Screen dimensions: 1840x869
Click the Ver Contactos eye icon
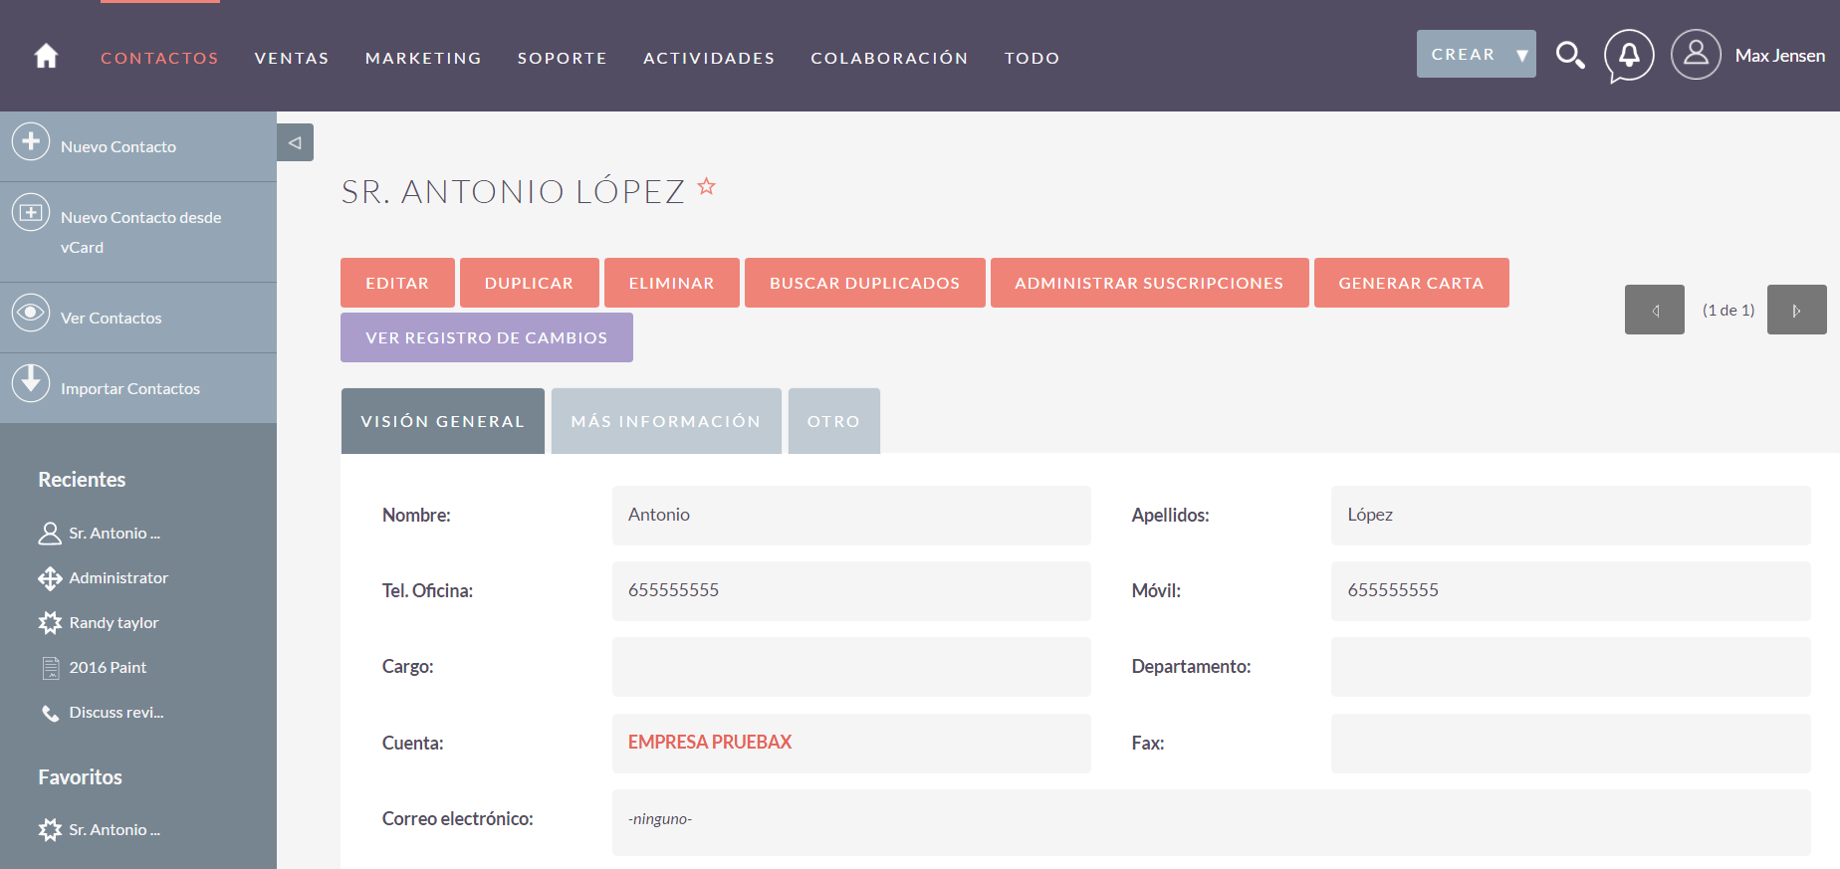coord(31,313)
